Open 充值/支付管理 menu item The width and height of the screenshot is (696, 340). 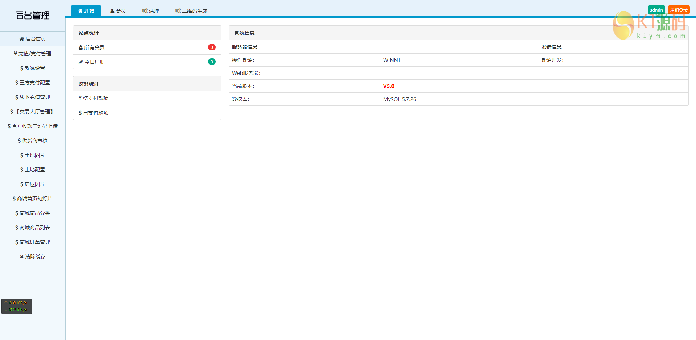point(33,54)
